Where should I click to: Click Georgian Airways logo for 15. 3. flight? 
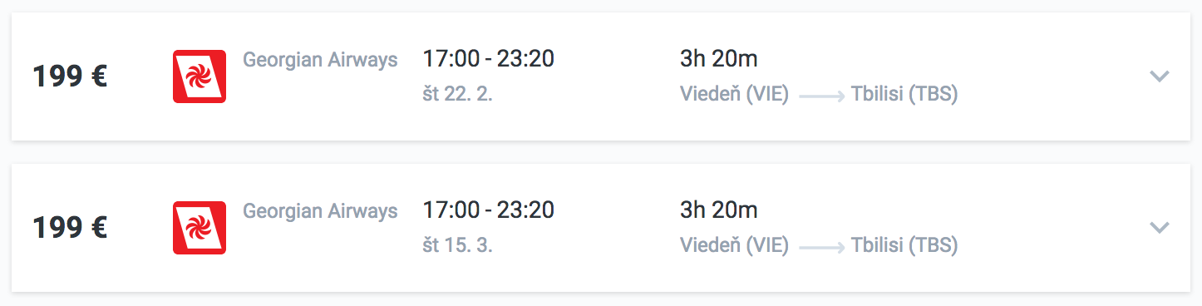[x=200, y=228]
